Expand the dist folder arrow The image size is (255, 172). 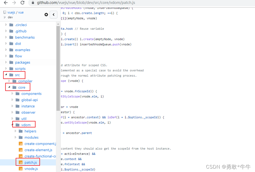point(6,43)
